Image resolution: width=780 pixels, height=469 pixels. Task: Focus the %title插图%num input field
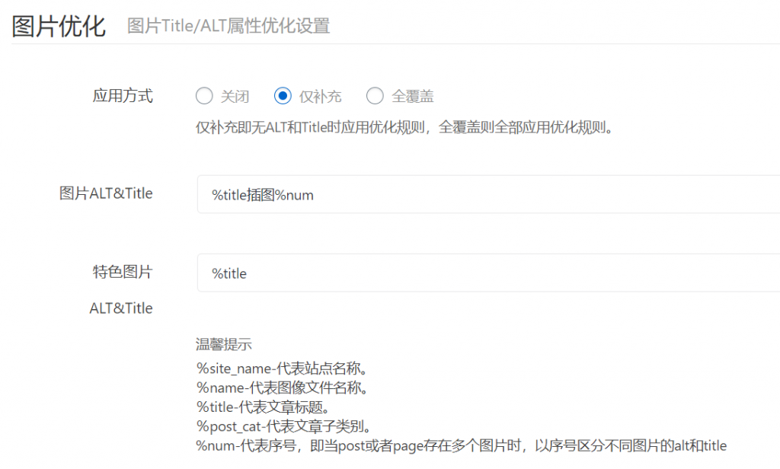488,194
